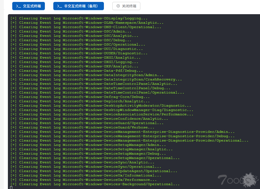Select line Microsoft-Windows-DXGI/Logging

point(74,62)
